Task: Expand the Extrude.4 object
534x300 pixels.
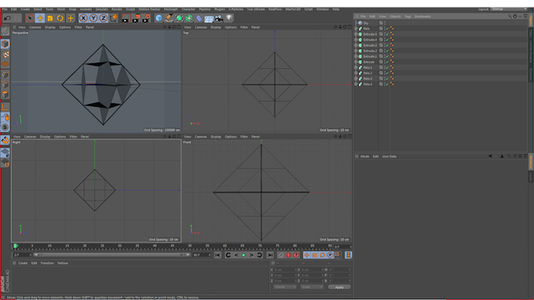Action: pos(356,40)
